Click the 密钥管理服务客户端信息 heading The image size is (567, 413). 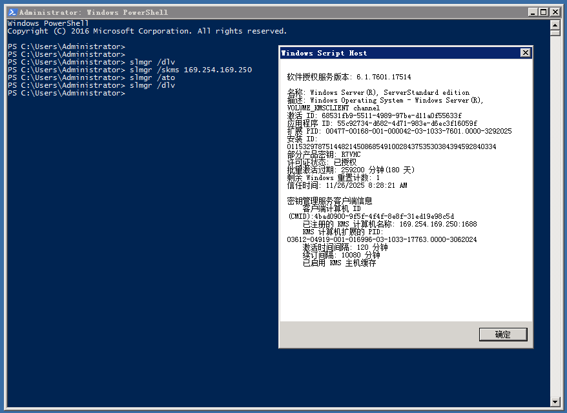tap(329, 201)
